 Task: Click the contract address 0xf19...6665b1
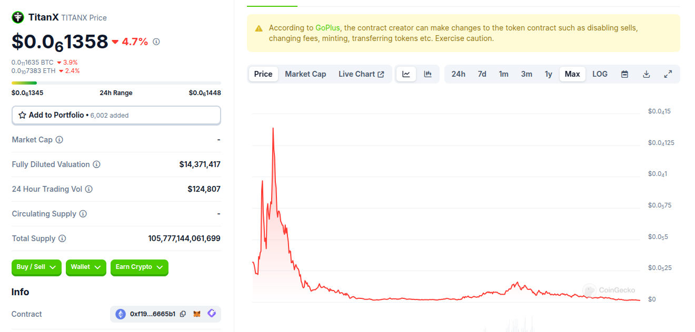(153, 314)
